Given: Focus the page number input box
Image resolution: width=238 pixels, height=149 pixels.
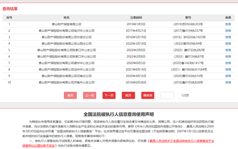Looking at the screenshot, I should 167,95.
